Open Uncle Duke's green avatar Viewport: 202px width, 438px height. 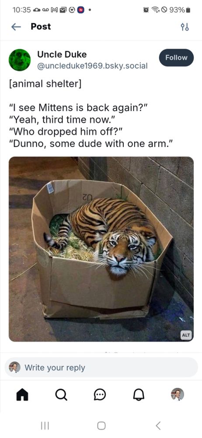tap(20, 60)
